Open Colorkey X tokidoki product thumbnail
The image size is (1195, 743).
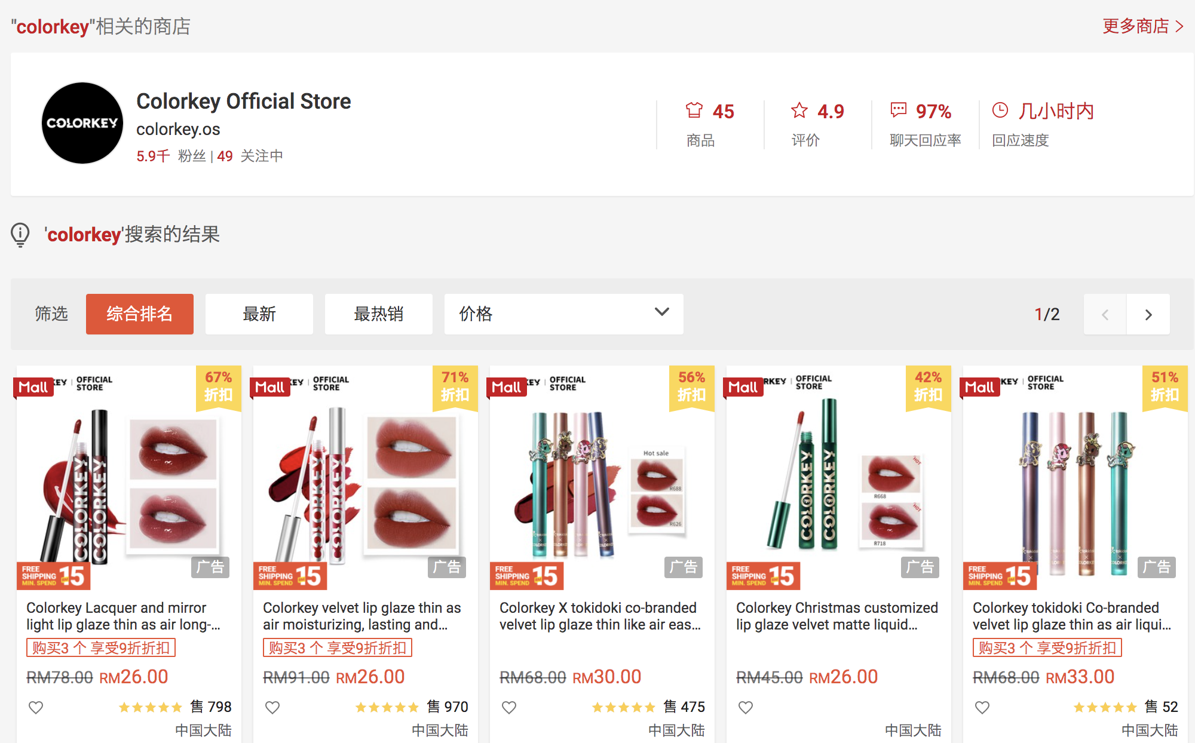tap(602, 478)
